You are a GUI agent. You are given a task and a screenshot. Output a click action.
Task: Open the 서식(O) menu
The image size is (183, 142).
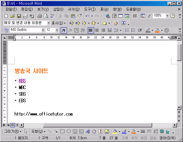click(74, 9)
